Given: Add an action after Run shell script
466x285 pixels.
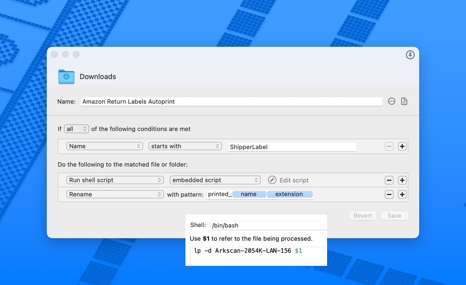Looking at the screenshot, I should [x=402, y=180].
